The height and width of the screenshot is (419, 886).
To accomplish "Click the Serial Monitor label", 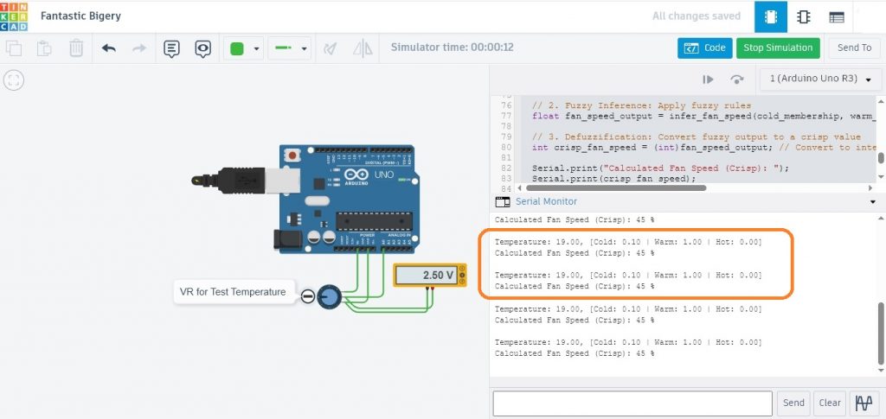I will coord(547,201).
